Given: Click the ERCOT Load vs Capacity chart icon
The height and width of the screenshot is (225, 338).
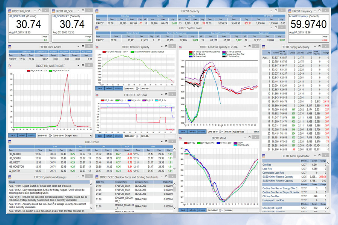Looking at the screenshot, I should [180, 47].
